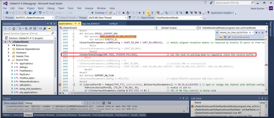Open the Locals tab
This screenshot has width=274, height=118.
point(134,115)
